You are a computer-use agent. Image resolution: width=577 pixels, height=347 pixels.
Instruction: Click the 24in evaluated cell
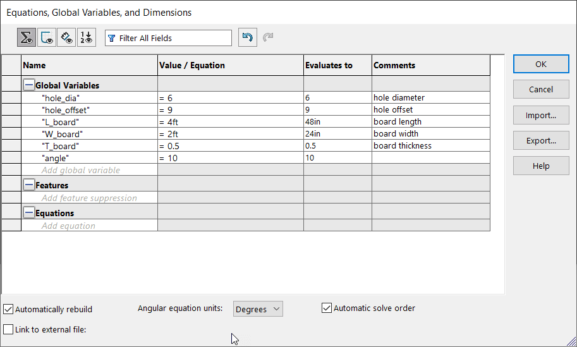338,134
